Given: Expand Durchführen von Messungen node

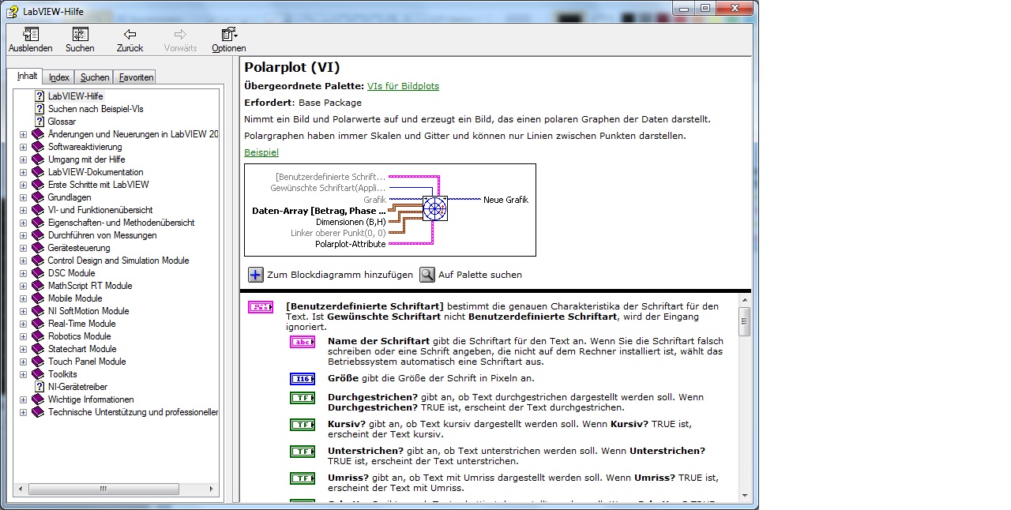Looking at the screenshot, I should coord(23,235).
